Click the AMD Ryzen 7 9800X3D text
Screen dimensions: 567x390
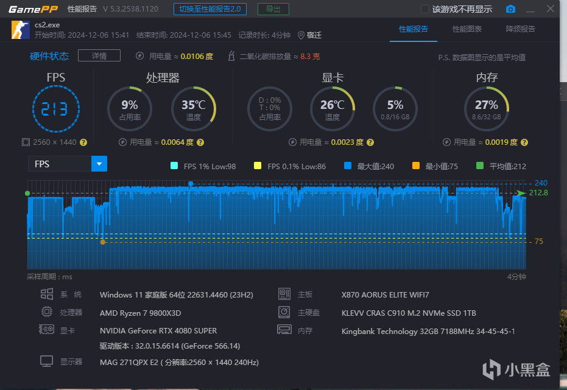140,313
